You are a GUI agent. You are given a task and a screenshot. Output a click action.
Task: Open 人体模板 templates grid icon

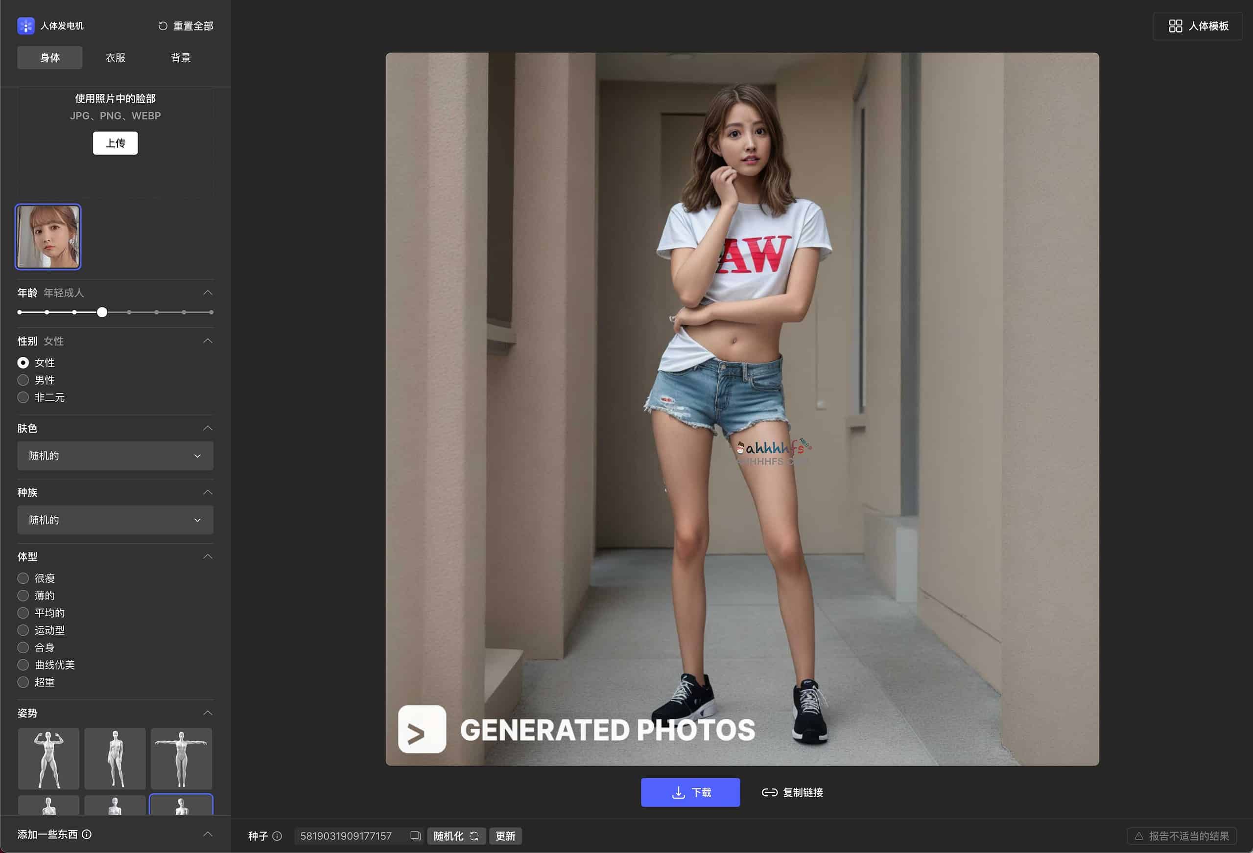click(1175, 26)
